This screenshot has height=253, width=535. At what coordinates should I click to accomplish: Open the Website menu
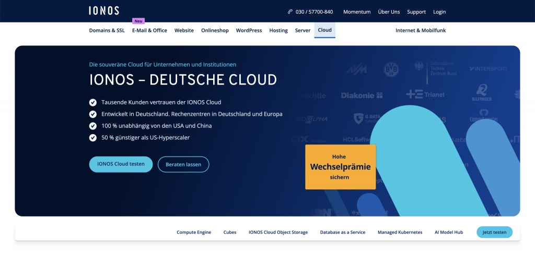point(184,30)
